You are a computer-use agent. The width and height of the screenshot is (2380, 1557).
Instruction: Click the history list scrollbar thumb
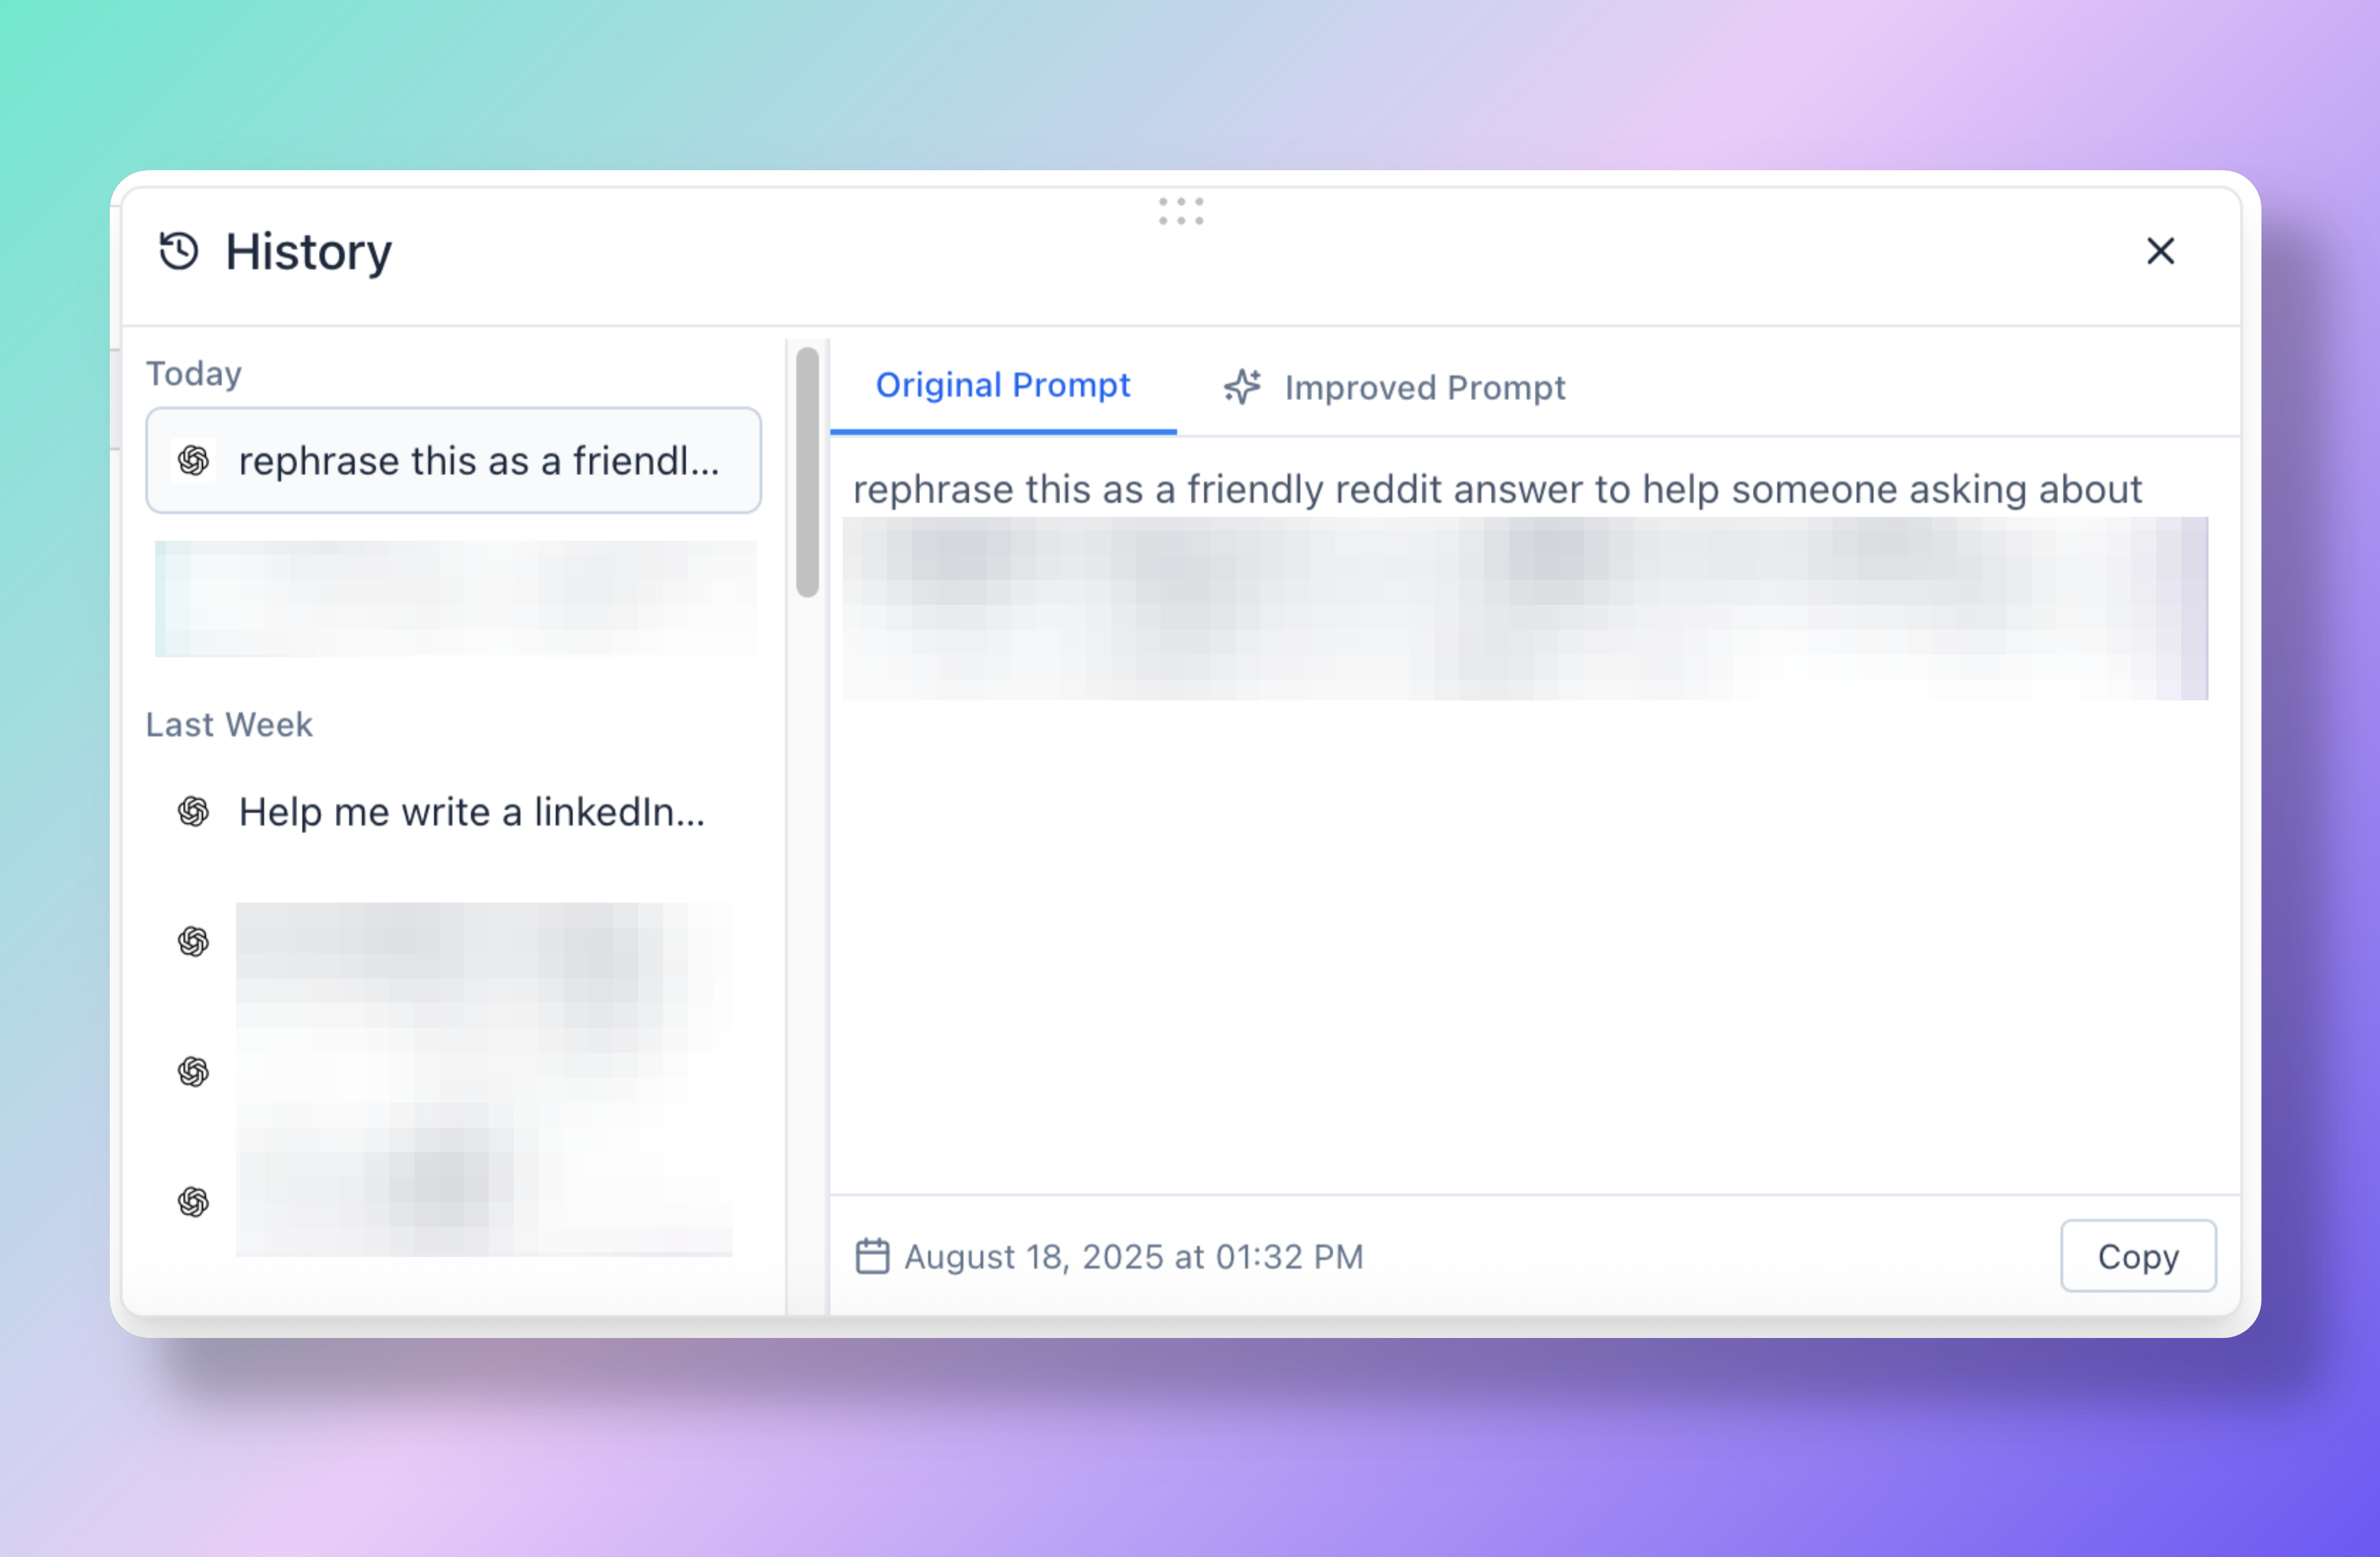click(807, 472)
